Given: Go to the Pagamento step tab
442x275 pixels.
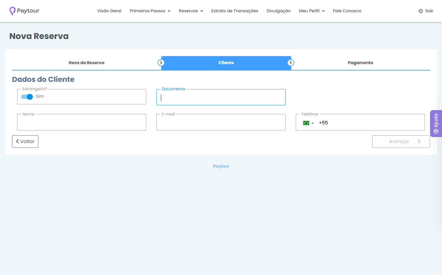Looking at the screenshot, I should pos(360,63).
